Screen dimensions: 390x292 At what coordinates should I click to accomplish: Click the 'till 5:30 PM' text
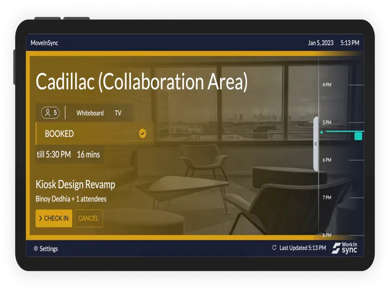tap(54, 155)
